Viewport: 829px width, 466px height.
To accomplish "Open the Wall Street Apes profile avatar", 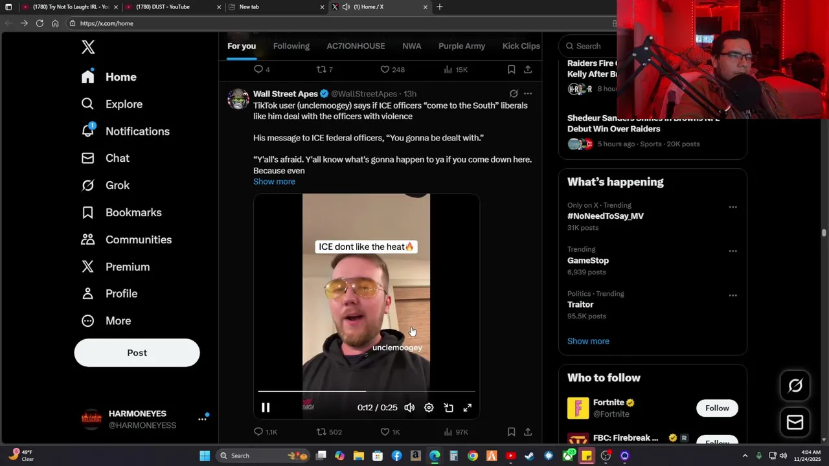I will pyautogui.click(x=238, y=99).
